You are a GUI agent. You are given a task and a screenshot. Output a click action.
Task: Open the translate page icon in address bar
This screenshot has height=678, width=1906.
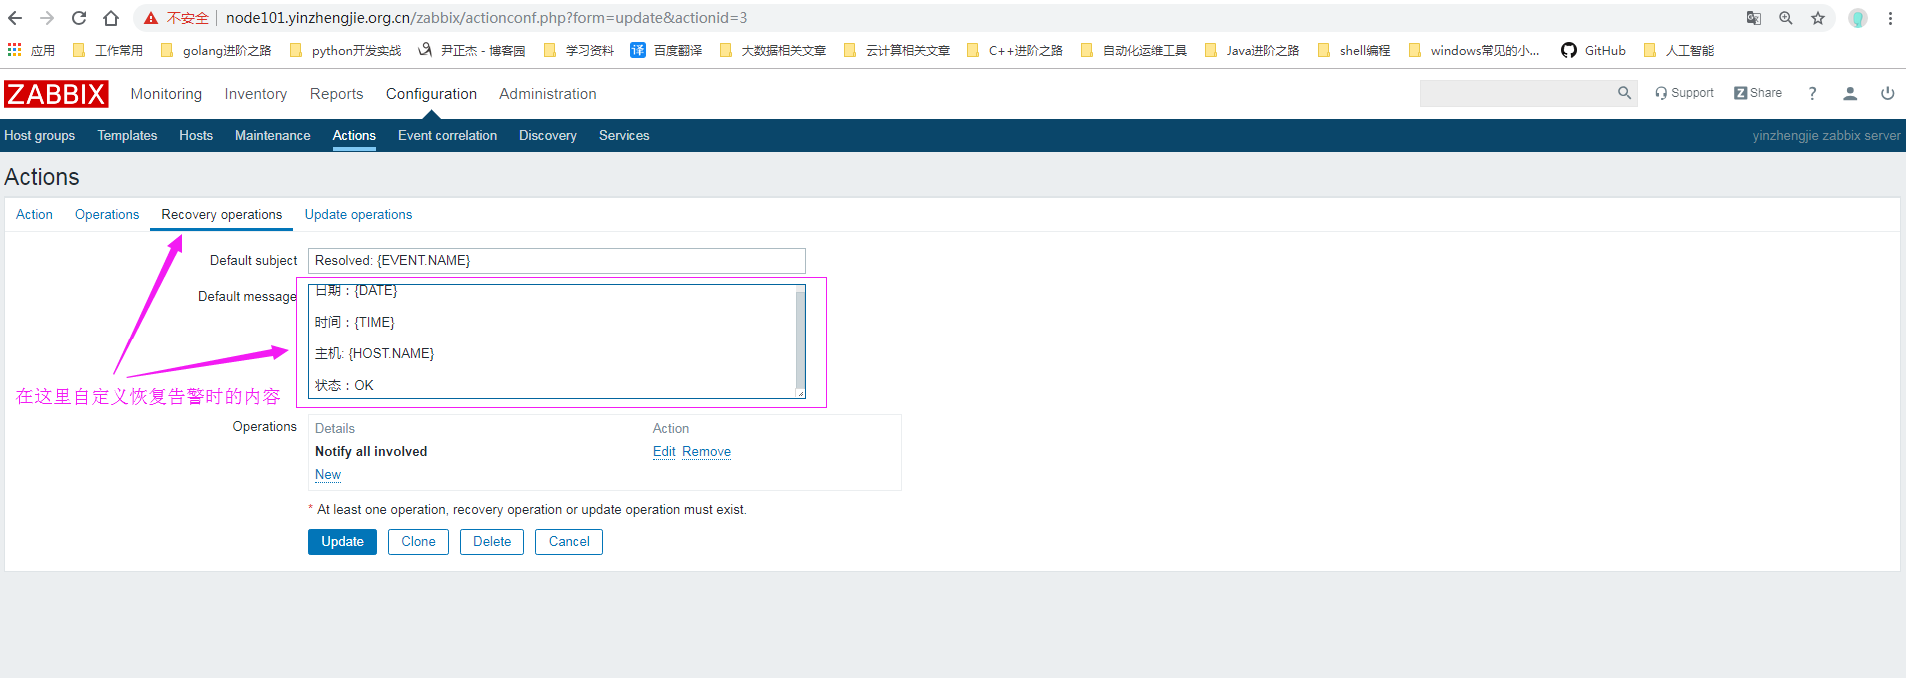tap(1754, 18)
